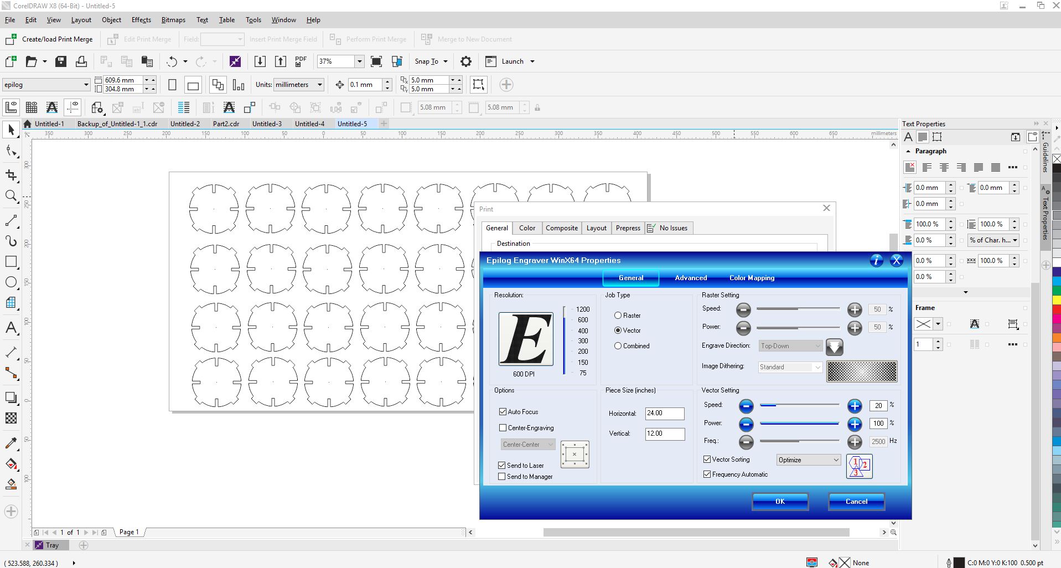The height and width of the screenshot is (568, 1061).
Task: Choose the Crop tool
Action: [11, 175]
